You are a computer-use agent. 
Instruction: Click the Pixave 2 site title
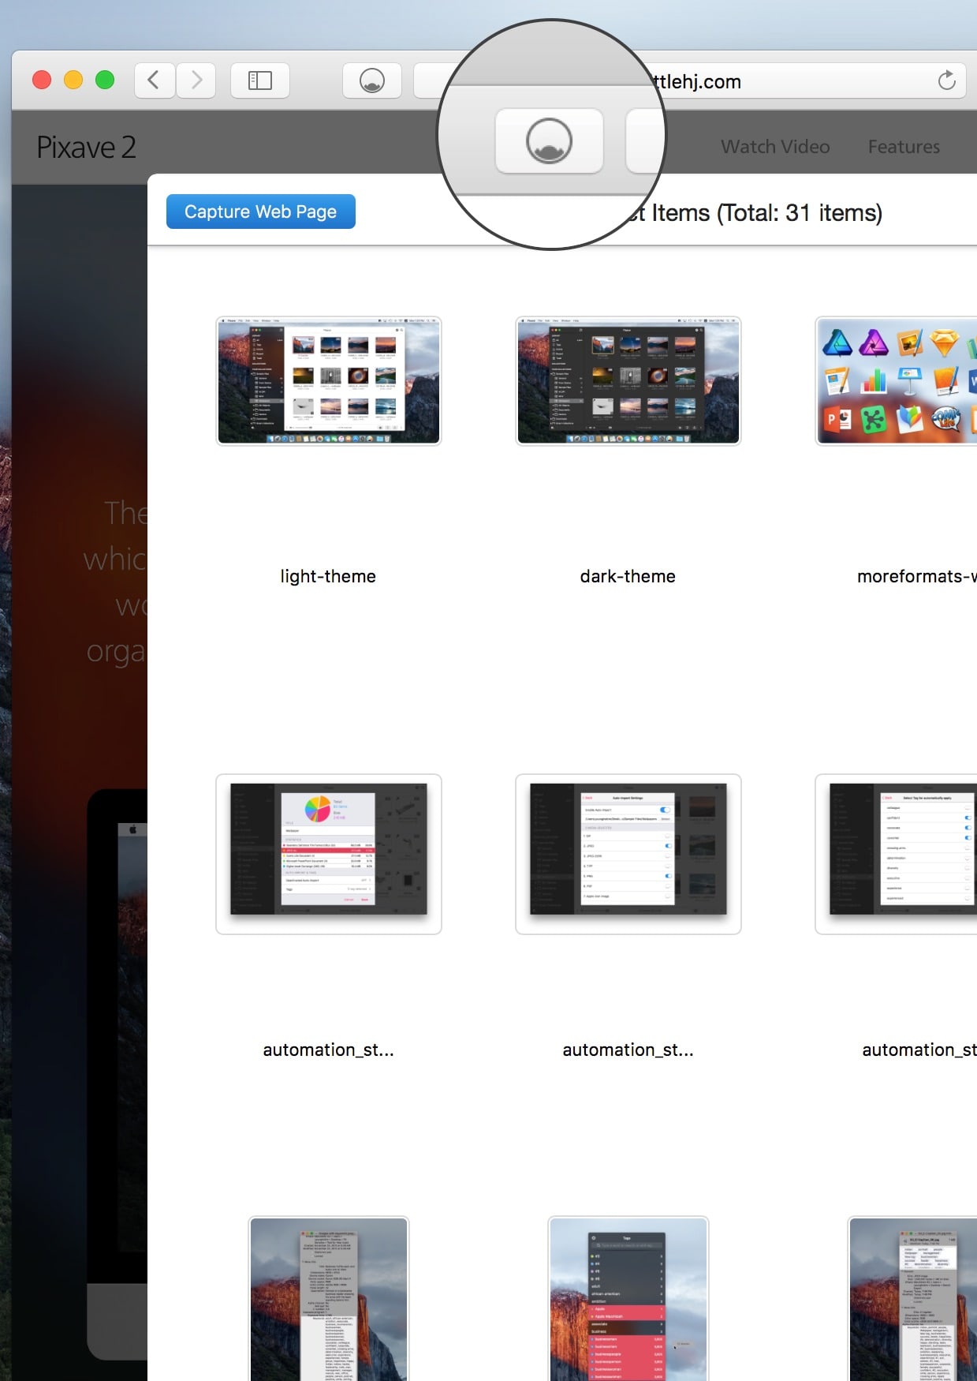(86, 148)
